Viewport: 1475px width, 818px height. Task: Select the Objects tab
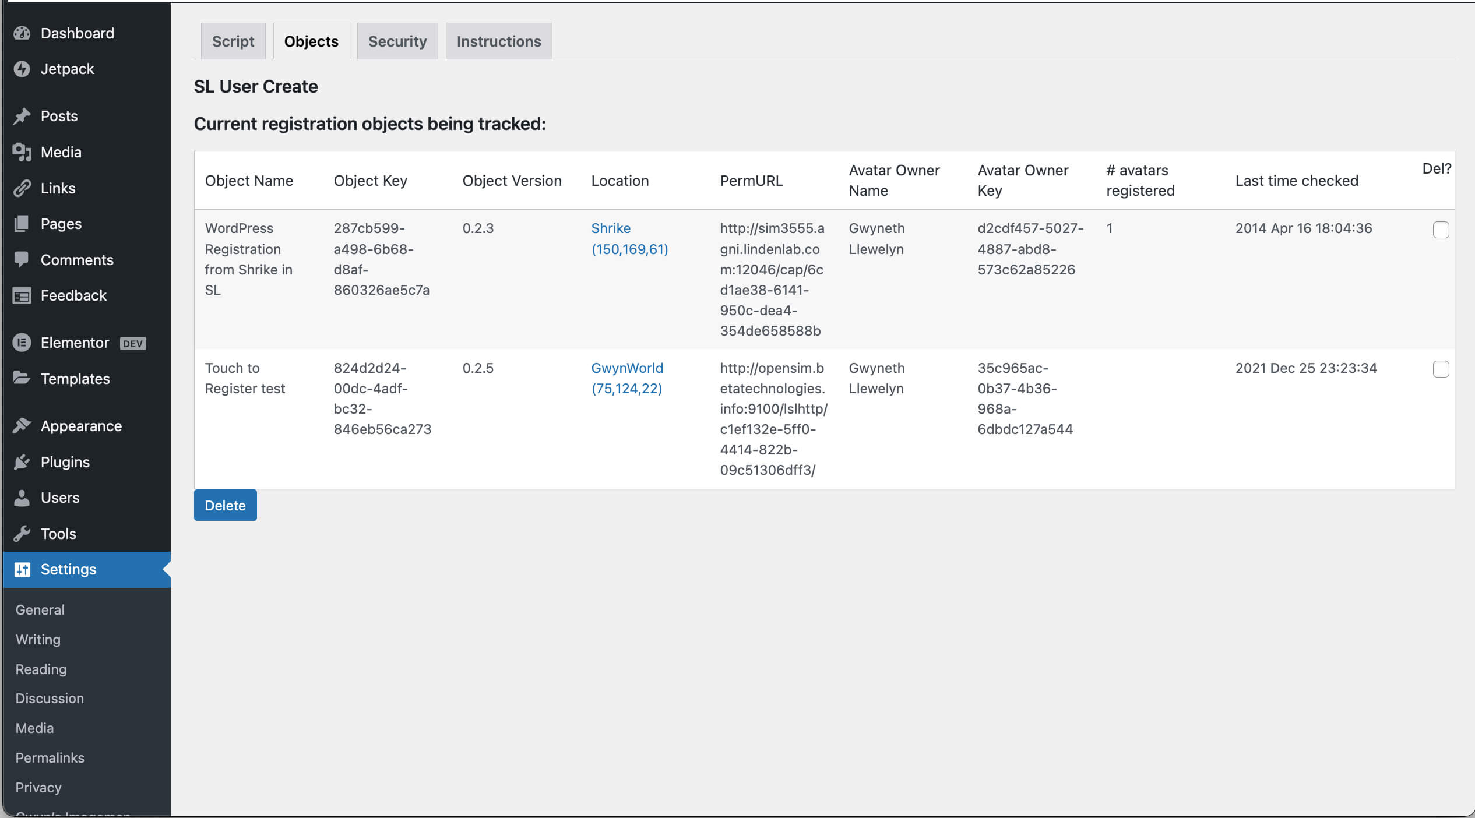coord(311,41)
